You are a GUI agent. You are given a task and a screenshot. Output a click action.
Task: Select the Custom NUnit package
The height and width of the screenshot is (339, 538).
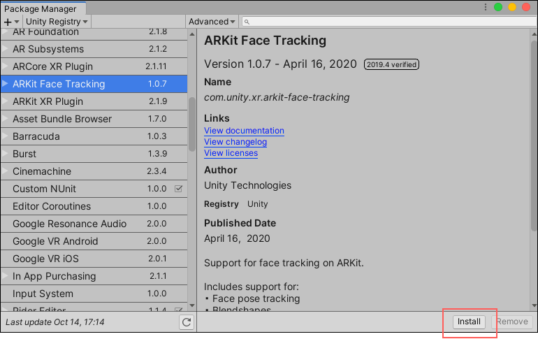pos(94,189)
